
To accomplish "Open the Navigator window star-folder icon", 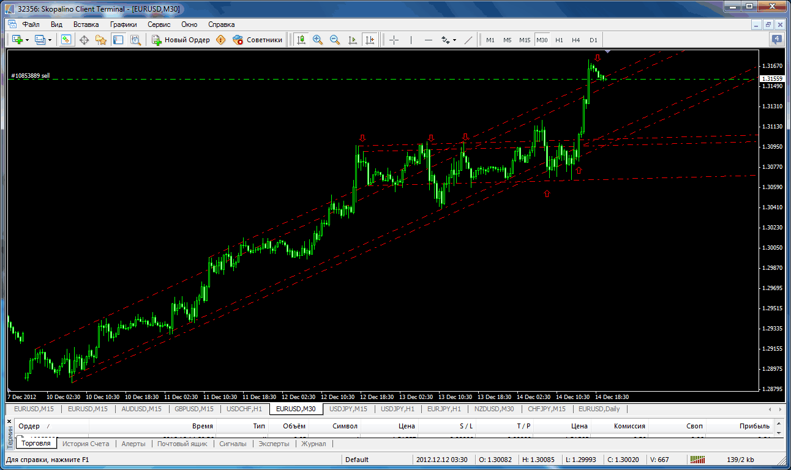I will click(x=101, y=40).
